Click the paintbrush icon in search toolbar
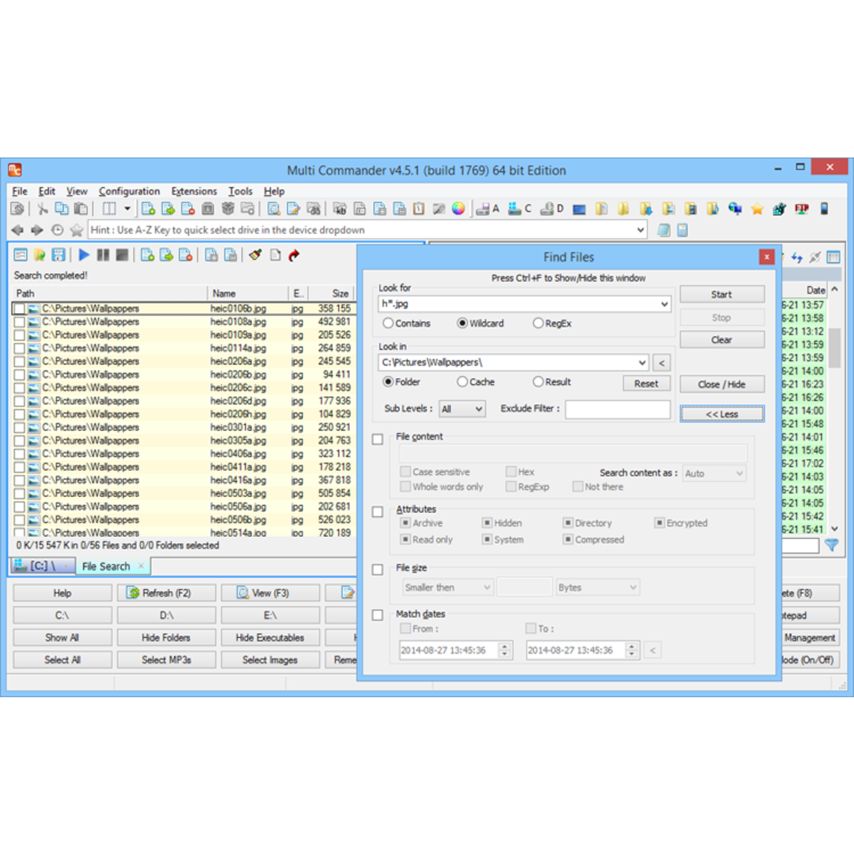 point(256,255)
